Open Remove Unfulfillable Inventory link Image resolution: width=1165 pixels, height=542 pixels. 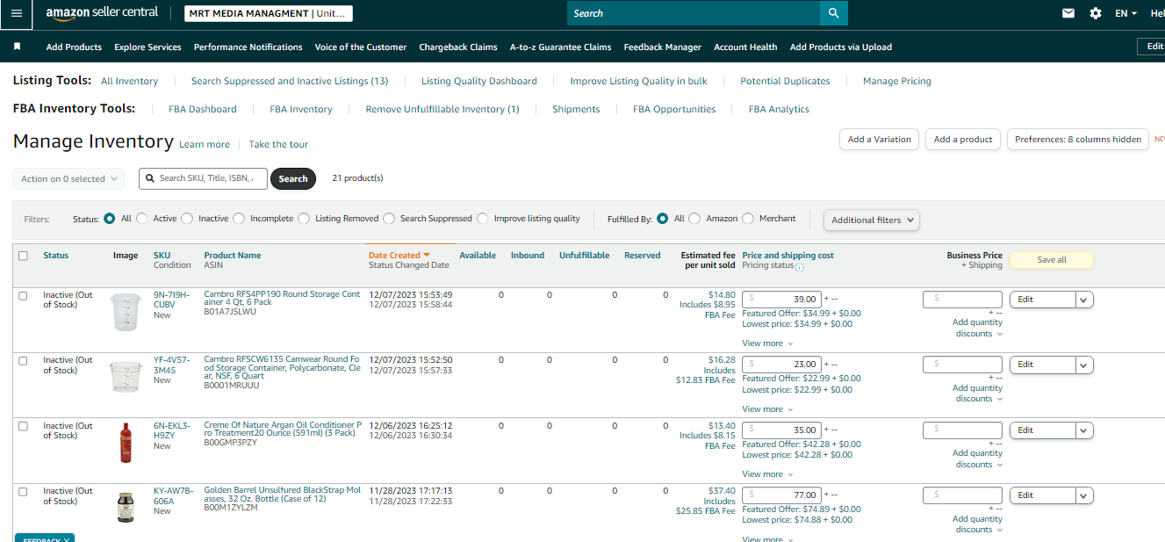coord(442,109)
